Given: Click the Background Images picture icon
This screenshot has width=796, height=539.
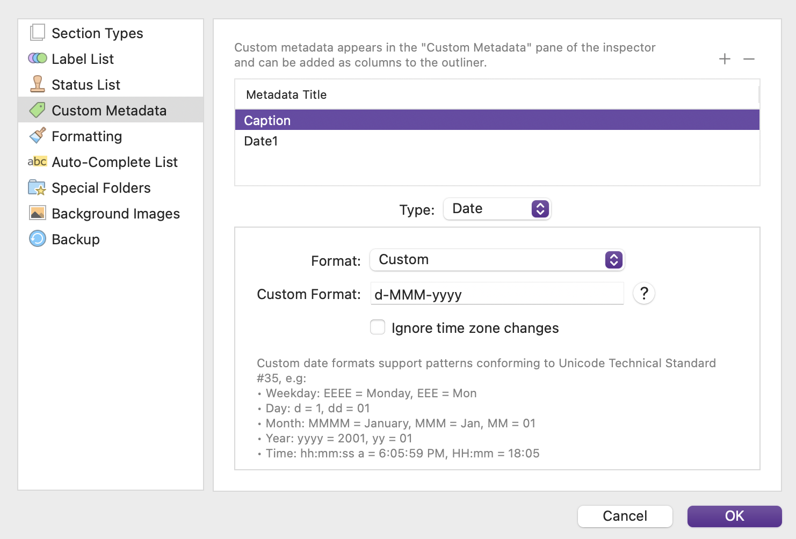Looking at the screenshot, I should [37, 213].
